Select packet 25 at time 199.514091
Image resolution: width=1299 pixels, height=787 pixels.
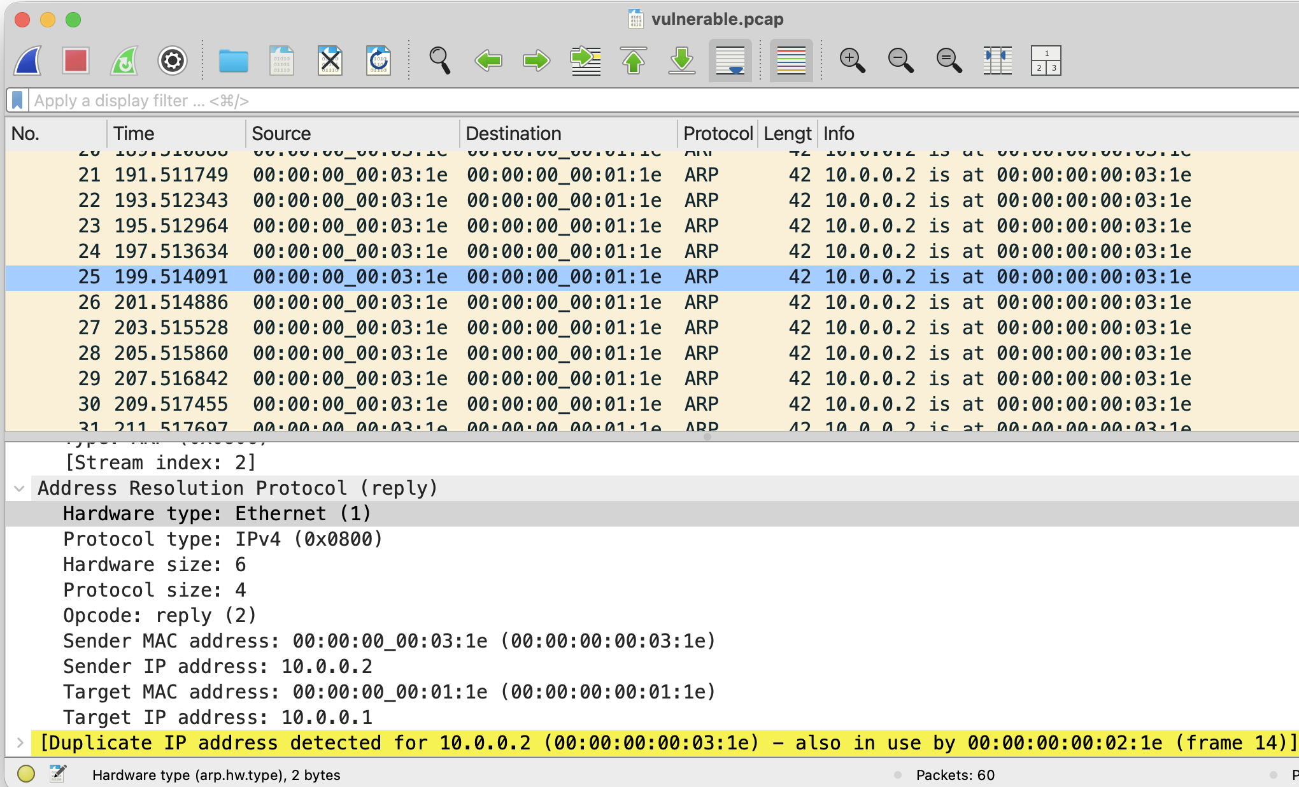click(x=652, y=277)
